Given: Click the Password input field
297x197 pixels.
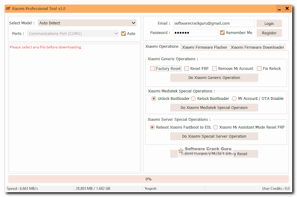Looking at the screenshot, I should [196, 33].
